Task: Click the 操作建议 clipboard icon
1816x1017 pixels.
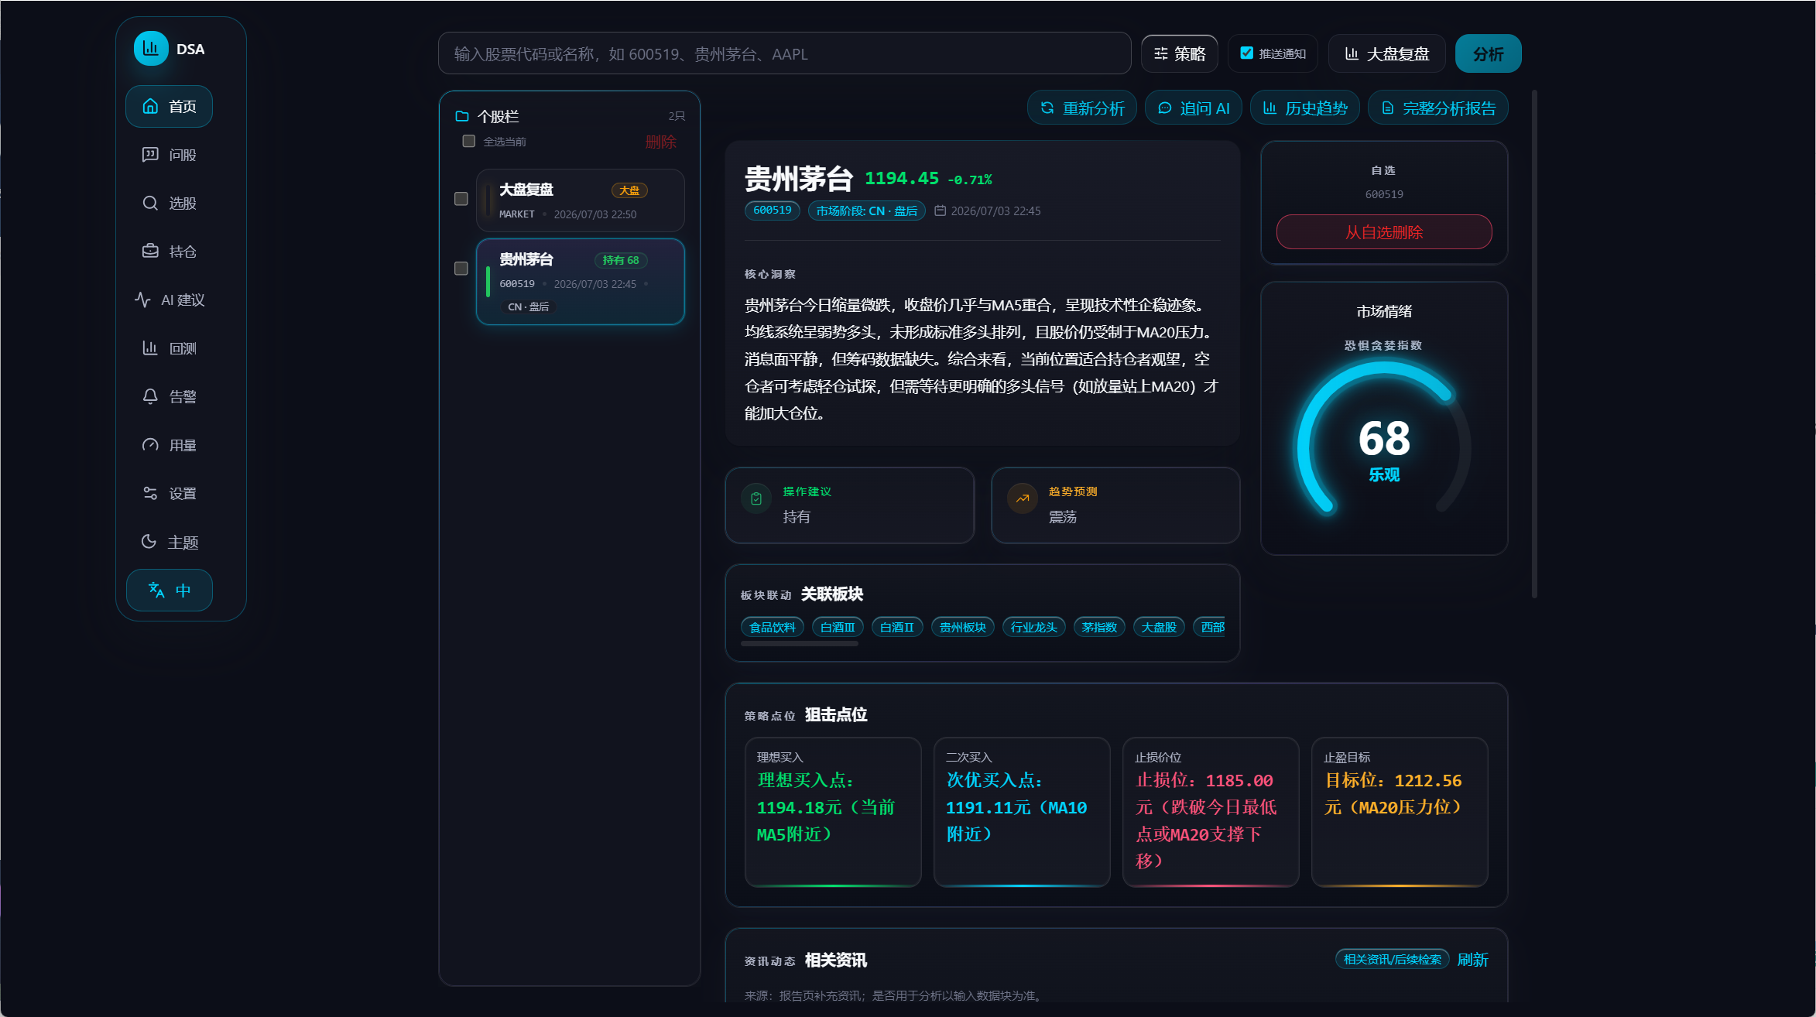Action: click(x=756, y=499)
